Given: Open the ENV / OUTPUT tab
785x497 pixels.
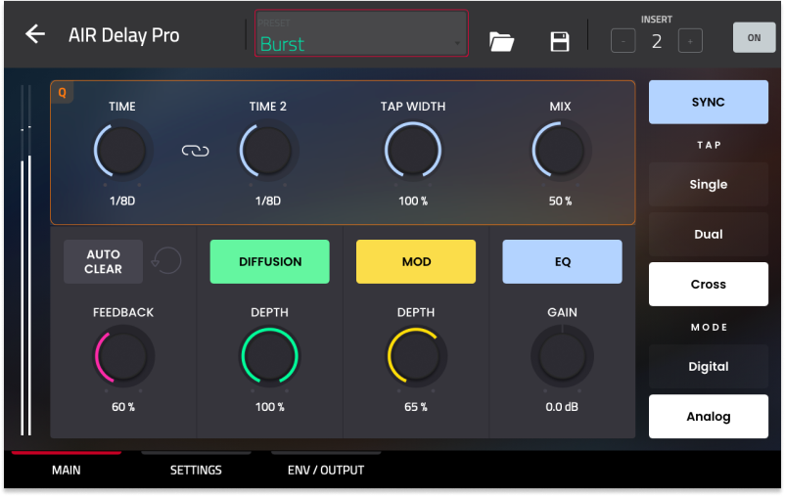Looking at the screenshot, I should pos(326,470).
